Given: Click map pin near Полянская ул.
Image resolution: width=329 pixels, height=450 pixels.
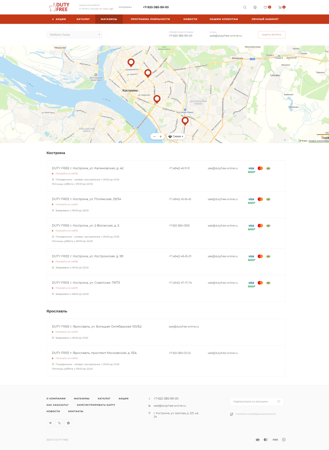Looking at the screenshot, I should [x=131, y=62].
